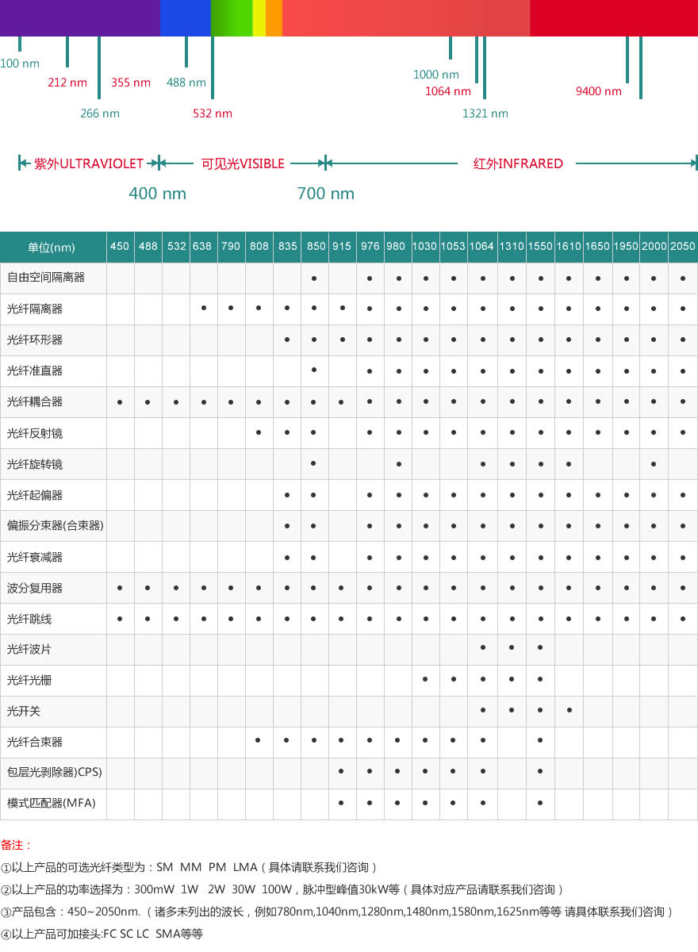Click the 266 nm wavelength label
Viewport: 698px width, 952px height.
(100, 113)
